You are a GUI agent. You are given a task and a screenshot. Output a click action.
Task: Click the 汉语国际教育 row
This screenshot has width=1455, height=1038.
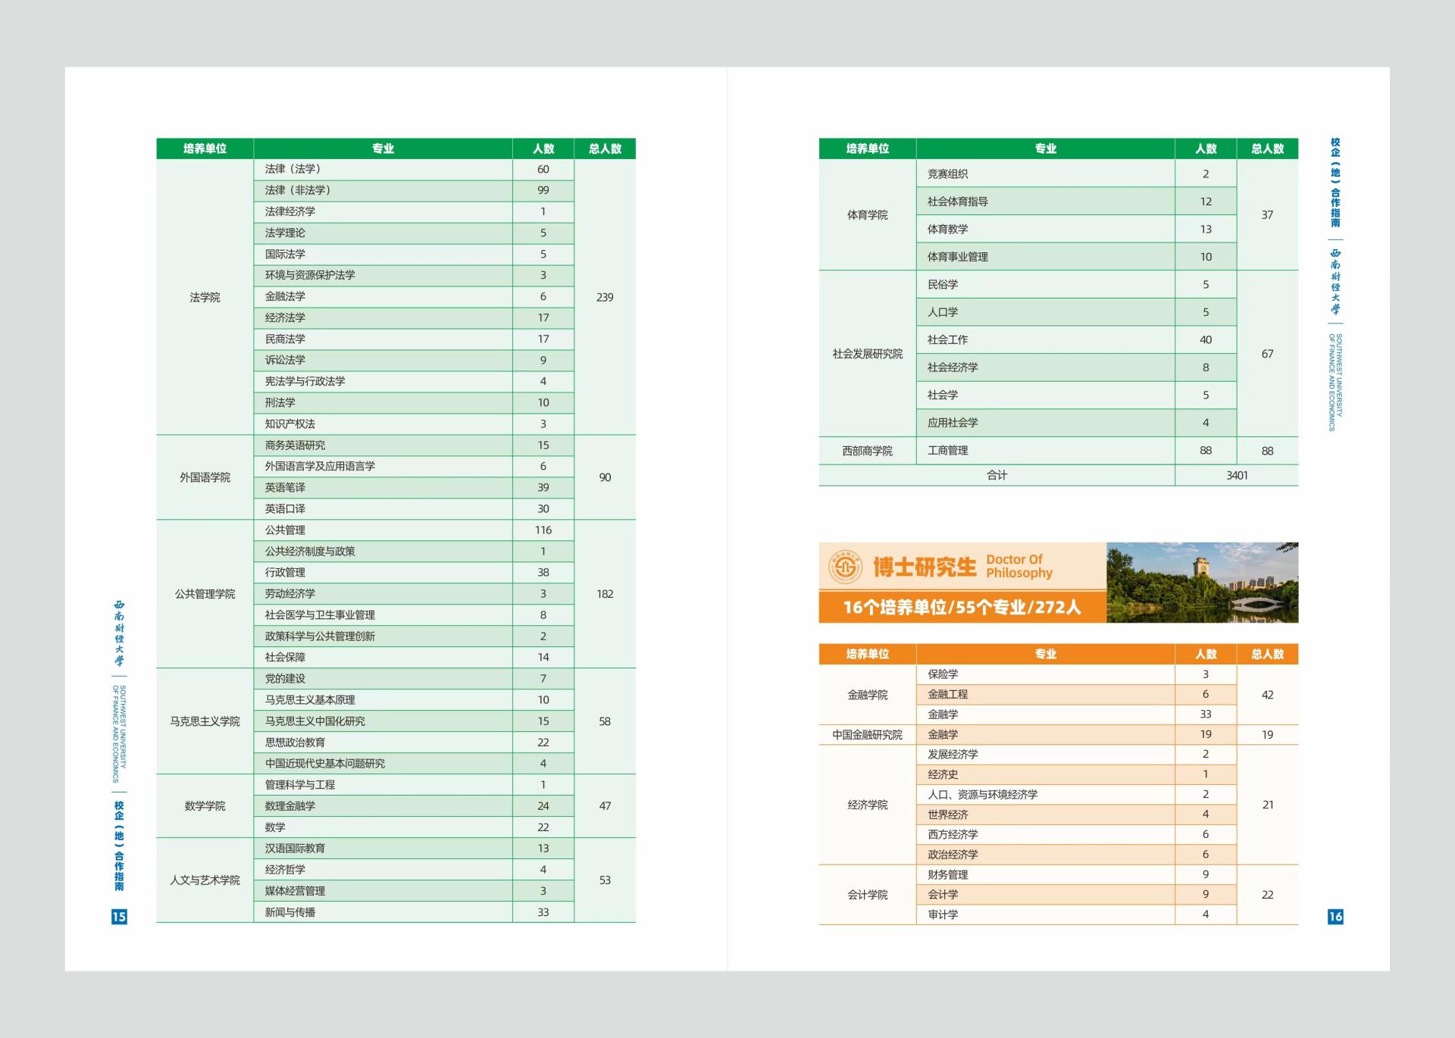click(414, 849)
